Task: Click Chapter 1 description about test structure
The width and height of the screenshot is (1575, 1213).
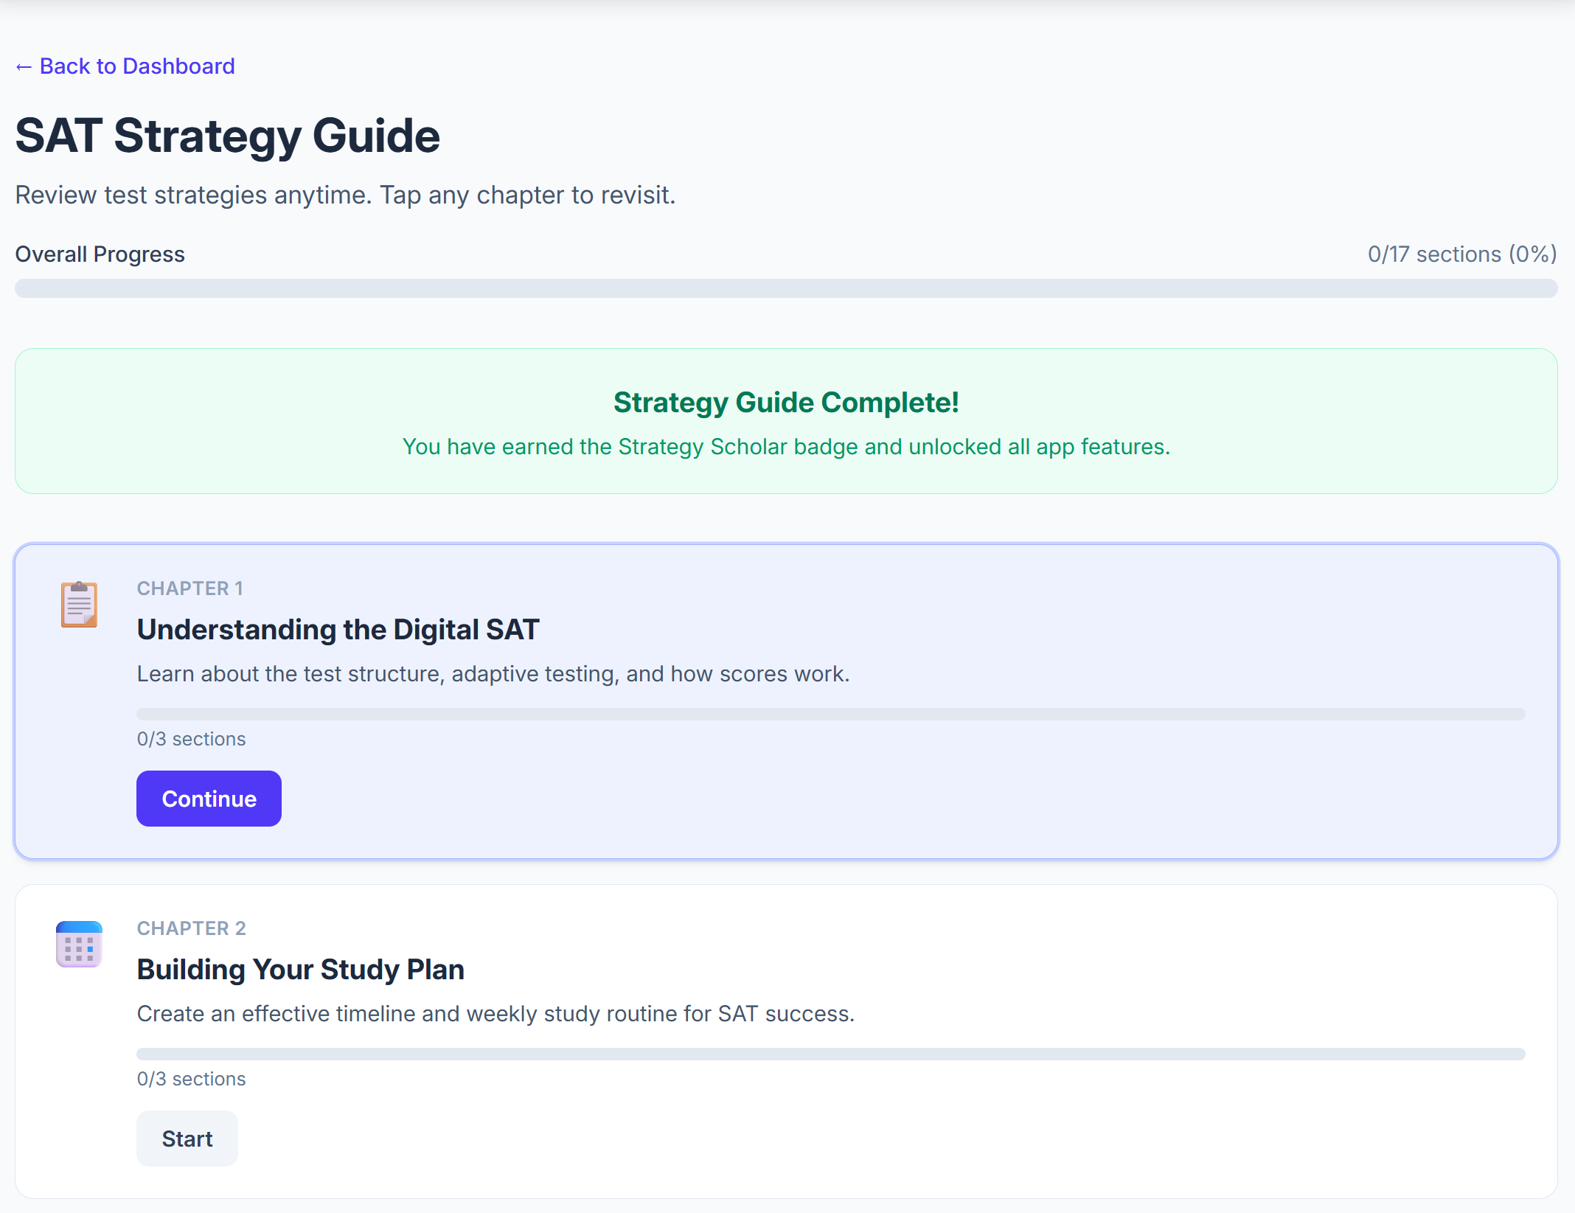Action: click(493, 674)
